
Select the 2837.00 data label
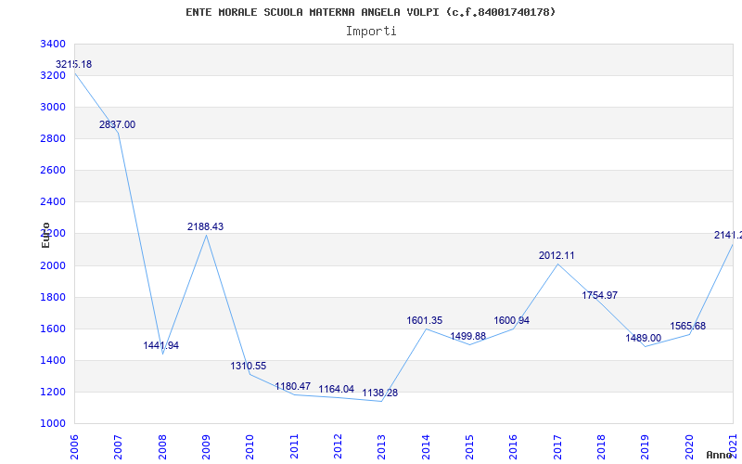118,124
